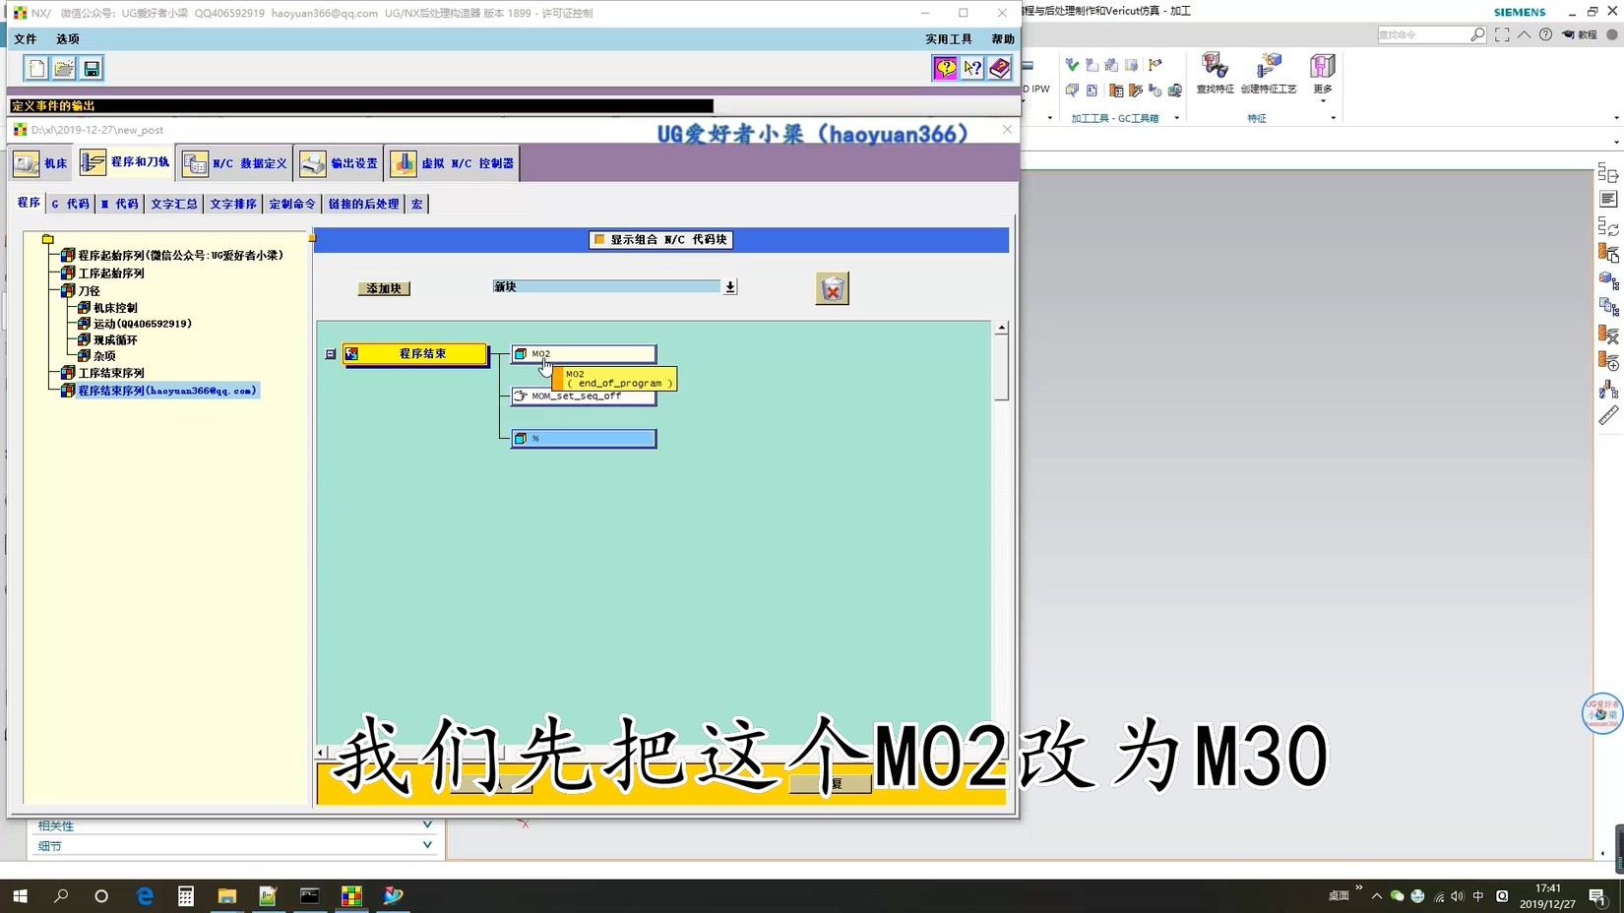
Task: Collapse the 程序结束 event node
Action: click(331, 354)
